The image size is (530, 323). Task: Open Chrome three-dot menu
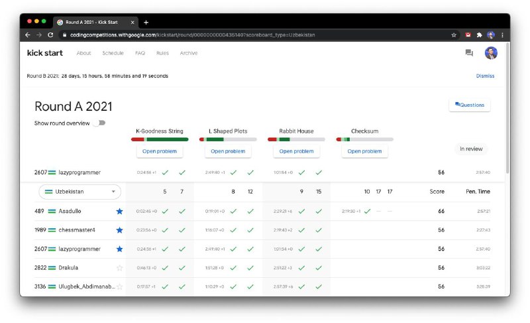pos(502,35)
